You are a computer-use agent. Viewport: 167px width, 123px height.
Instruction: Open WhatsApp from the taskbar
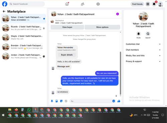pyautogui.click(x=29, y=110)
